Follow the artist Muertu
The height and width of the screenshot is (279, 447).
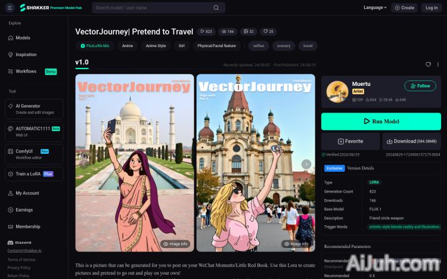coord(420,86)
